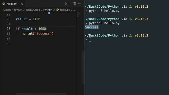
Task: Click highlighted Success output in terminal
Action: point(92,27)
